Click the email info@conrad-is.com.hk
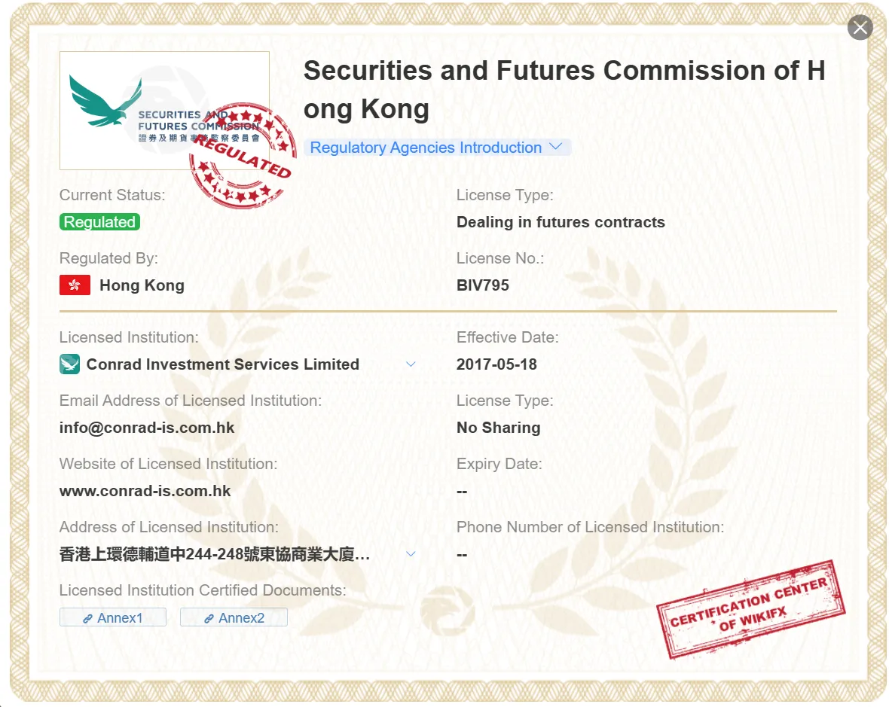The height and width of the screenshot is (707, 889). click(x=147, y=428)
